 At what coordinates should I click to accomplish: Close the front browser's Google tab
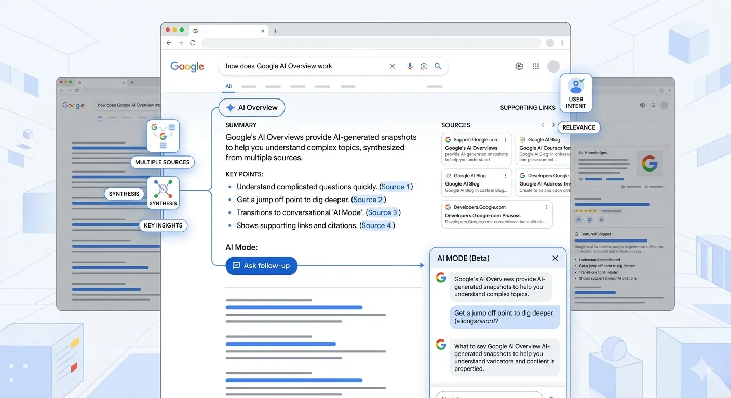point(263,31)
